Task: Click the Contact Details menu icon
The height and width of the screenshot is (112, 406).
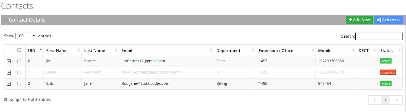Action: (6, 20)
